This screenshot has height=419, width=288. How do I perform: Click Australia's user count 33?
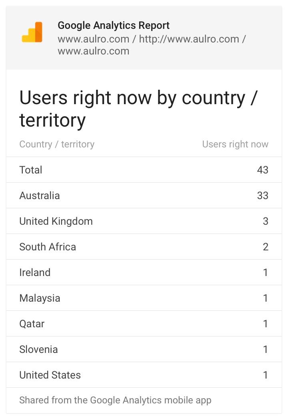pyautogui.click(x=262, y=195)
